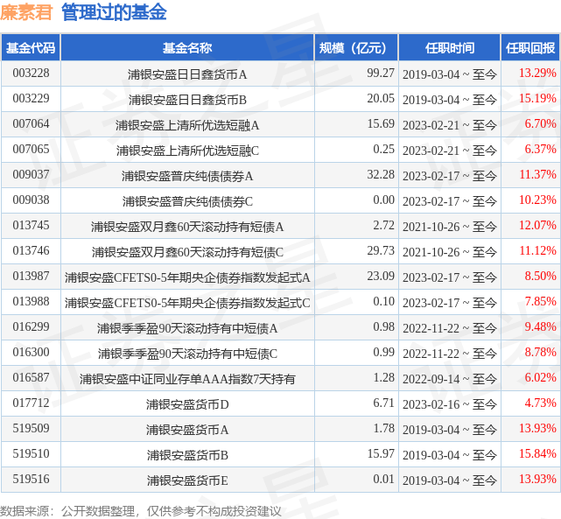Open fund 浦银安盛双月鑫60天滚动持有短债C
This screenshot has width=561, height=519.
click(187, 251)
